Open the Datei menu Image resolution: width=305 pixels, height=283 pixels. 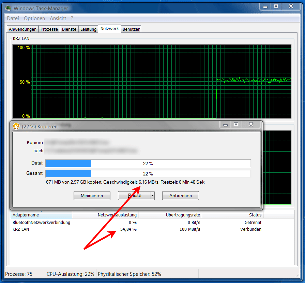click(13, 18)
